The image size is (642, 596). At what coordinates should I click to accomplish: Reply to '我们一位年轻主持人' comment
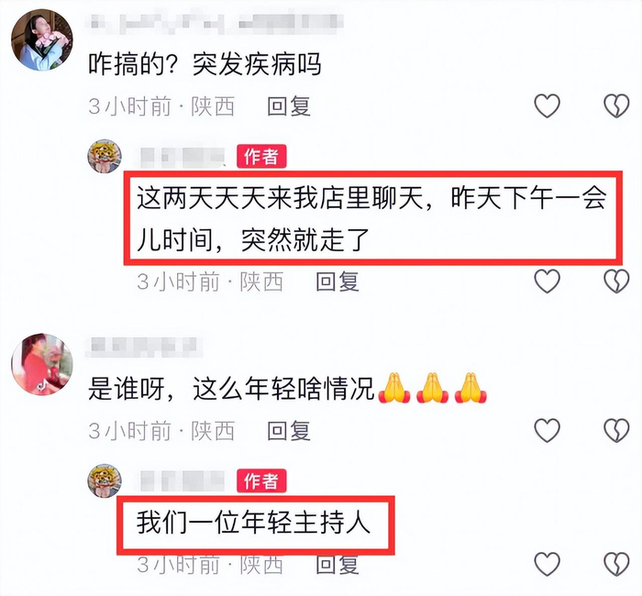(x=338, y=565)
